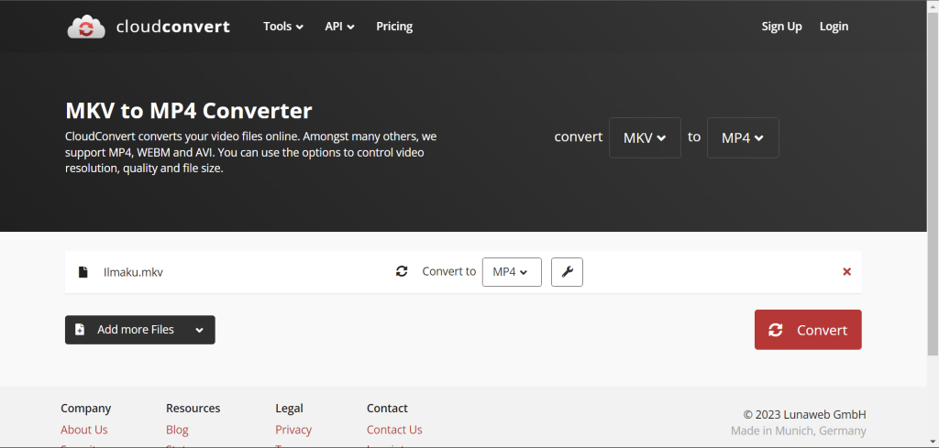
Task: Change the file's Convert to MP4 dropdown
Action: point(511,272)
